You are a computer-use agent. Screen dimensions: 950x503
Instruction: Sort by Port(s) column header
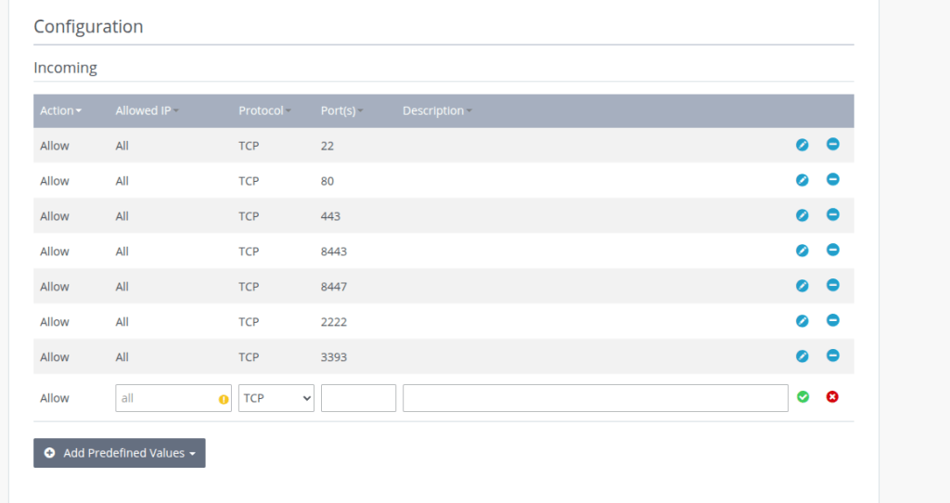point(341,110)
